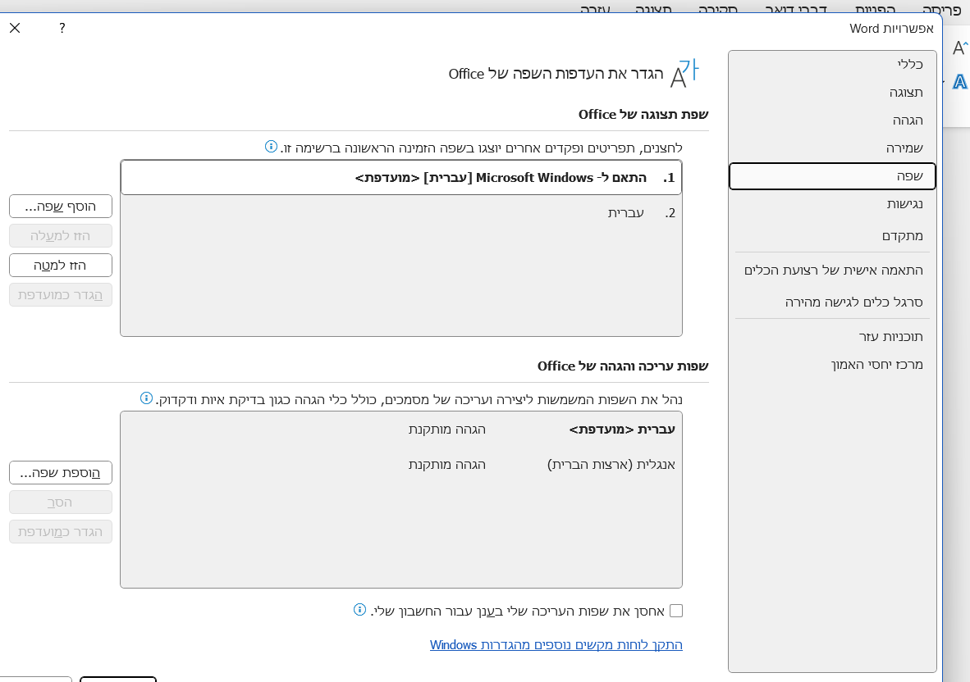Screen dimensions: 970x682
Task: Open the כללי (General) category
Action: [910, 64]
